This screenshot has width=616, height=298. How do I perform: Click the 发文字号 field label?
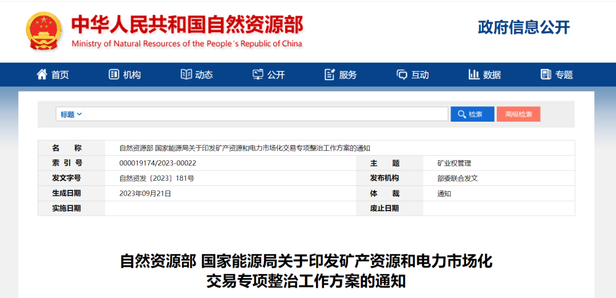(x=66, y=178)
